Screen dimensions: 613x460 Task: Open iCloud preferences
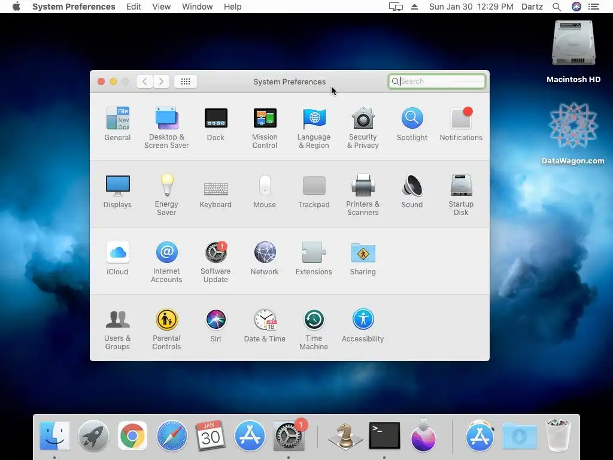coord(117,258)
